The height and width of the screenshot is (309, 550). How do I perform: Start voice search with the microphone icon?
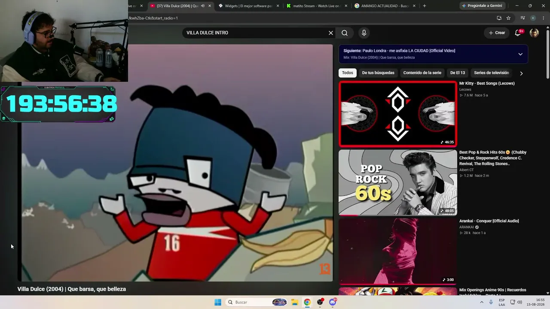pos(364,33)
